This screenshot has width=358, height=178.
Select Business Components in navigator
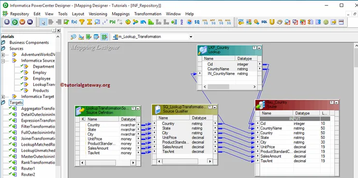29,42
